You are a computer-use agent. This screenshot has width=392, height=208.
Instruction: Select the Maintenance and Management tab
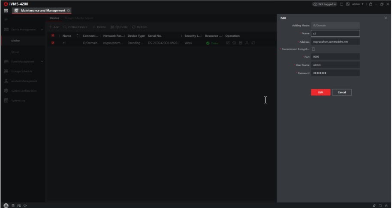[42, 11]
